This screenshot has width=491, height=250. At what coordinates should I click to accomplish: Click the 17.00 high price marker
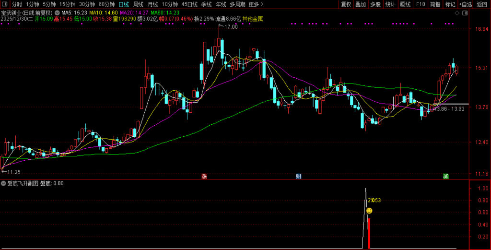(x=232, y=27)
